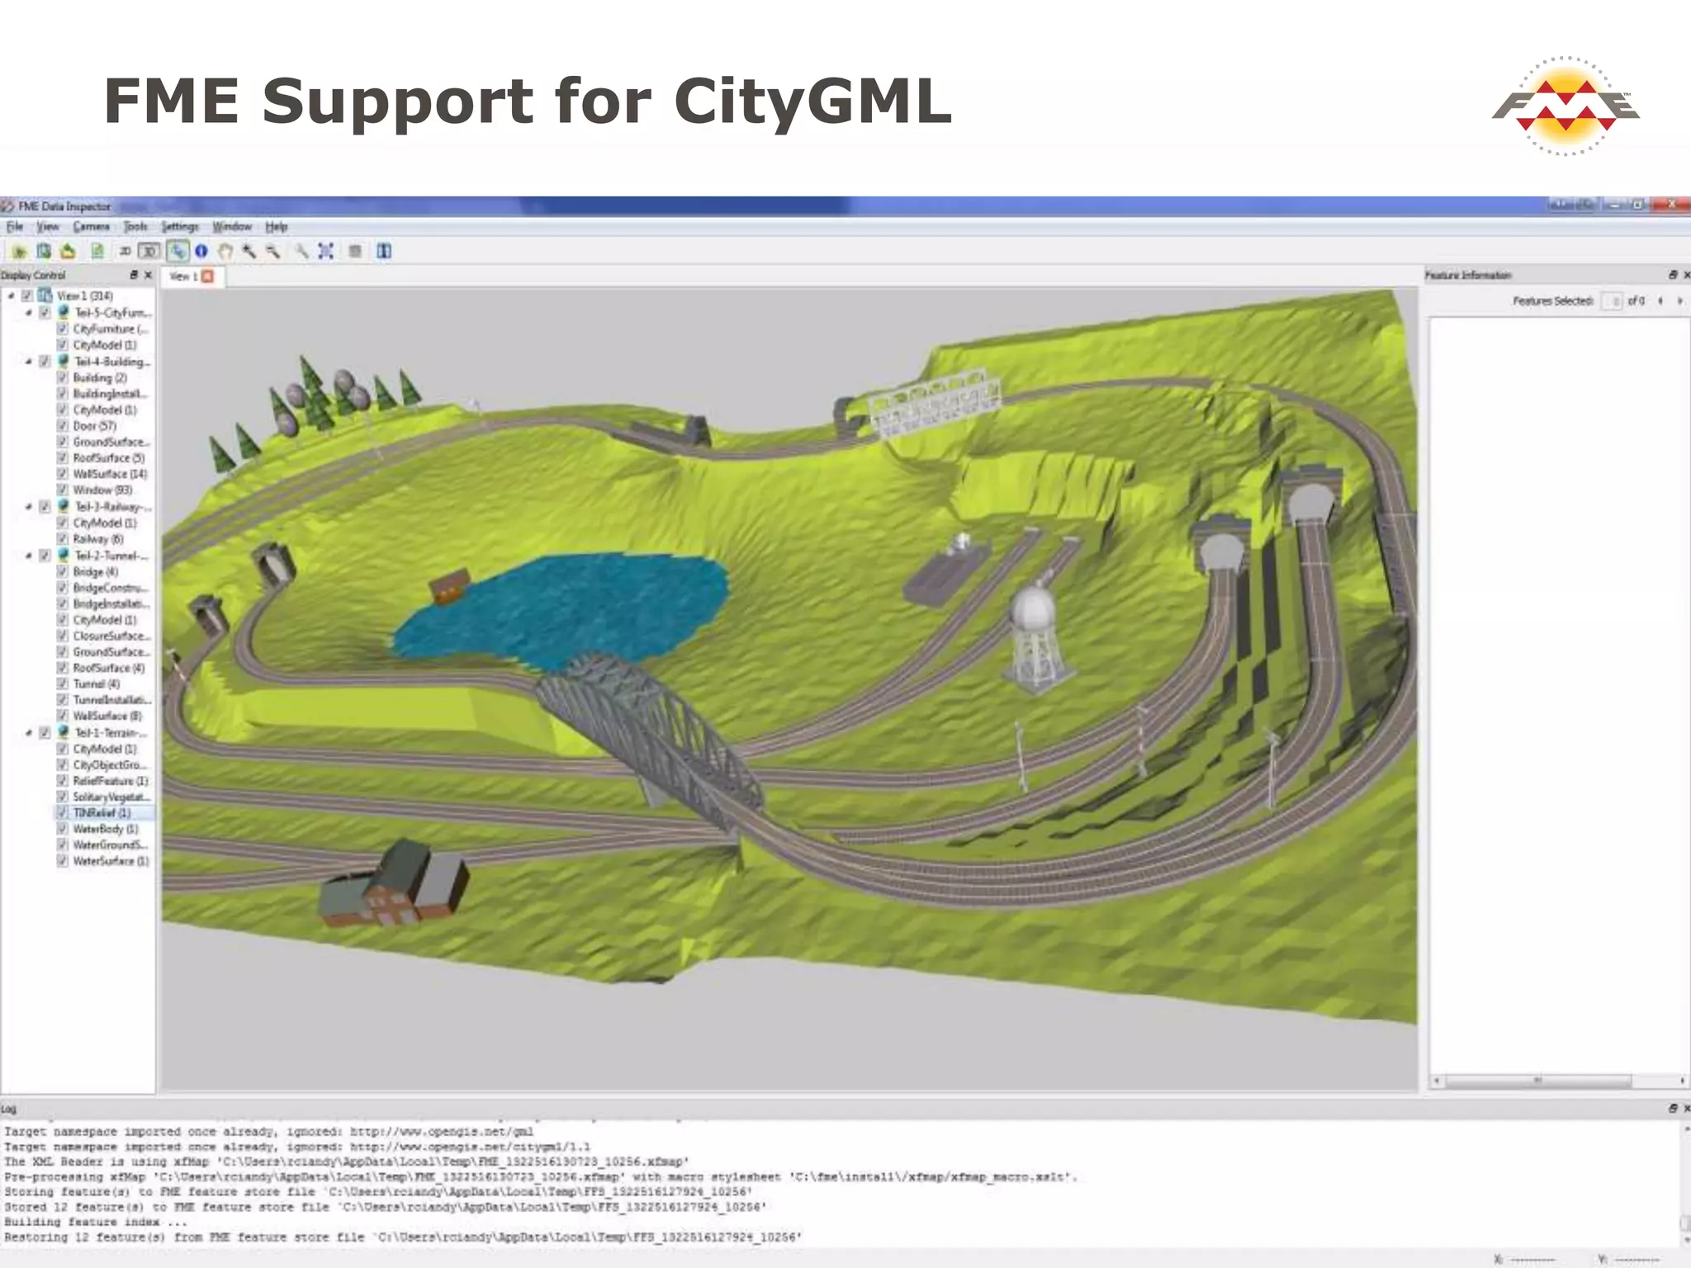1691x1268 pixels.
Task: Uncheck the Bridge (4) layer checkbox
Action: 62,571
